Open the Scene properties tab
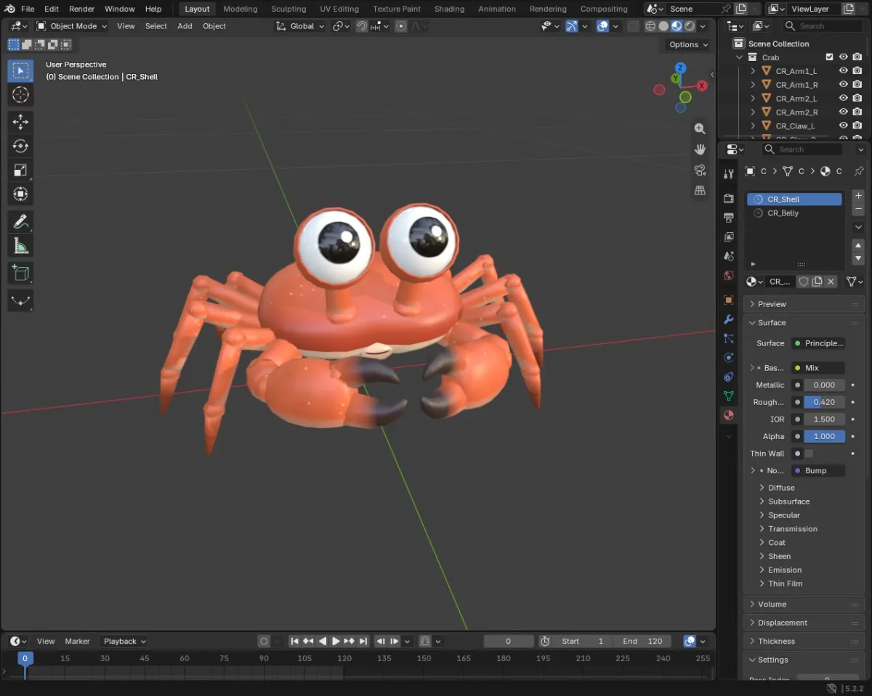Screen dimensions: 872x696 pyautogui.click(x=729, y=256)
